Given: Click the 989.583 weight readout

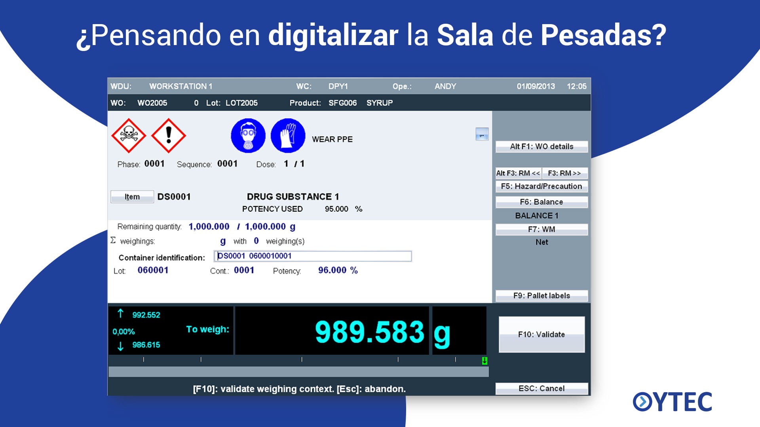Looking at the screenshot, I should click(x=369, y=332).
